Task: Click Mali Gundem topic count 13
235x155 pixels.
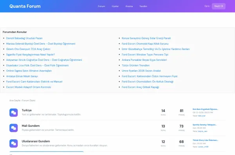Action: pos(163,126)
